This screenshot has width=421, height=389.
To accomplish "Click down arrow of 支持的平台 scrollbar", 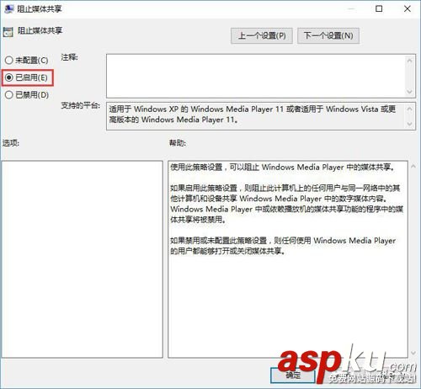I will point(410,124).
